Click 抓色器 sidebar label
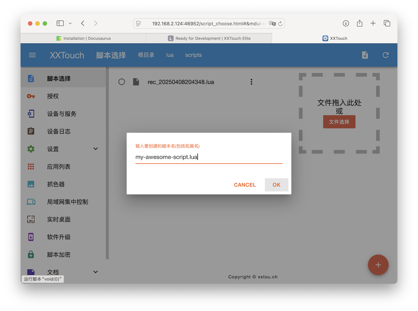 coord(56,184)
